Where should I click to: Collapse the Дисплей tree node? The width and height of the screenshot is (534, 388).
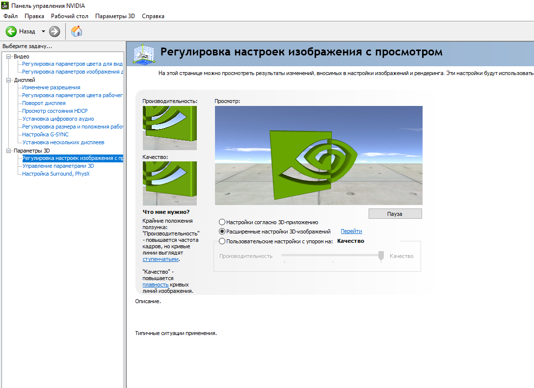coord(8,80)
